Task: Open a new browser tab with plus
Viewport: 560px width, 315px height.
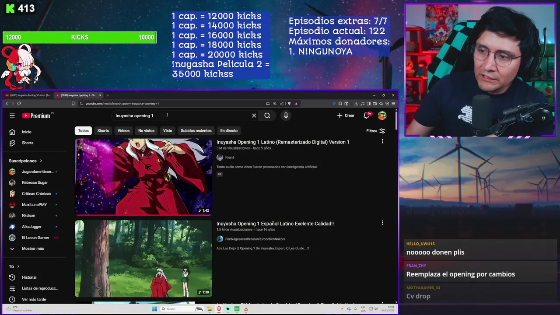Action: click(x=108, y=95)
